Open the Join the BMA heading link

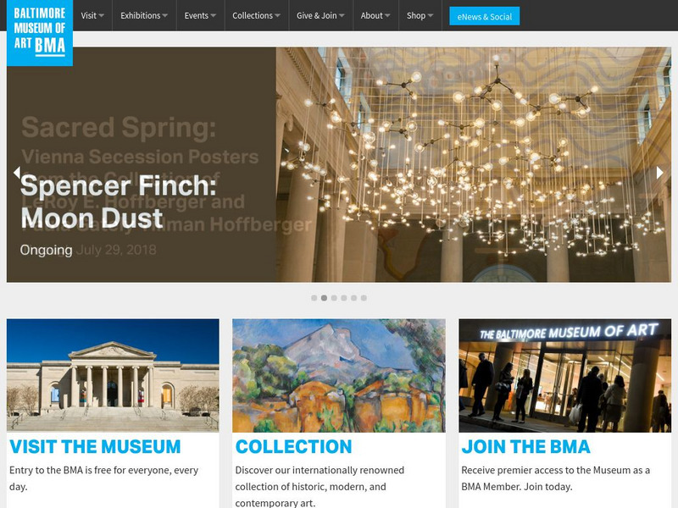pyautogui.click(x=525, y=447)
